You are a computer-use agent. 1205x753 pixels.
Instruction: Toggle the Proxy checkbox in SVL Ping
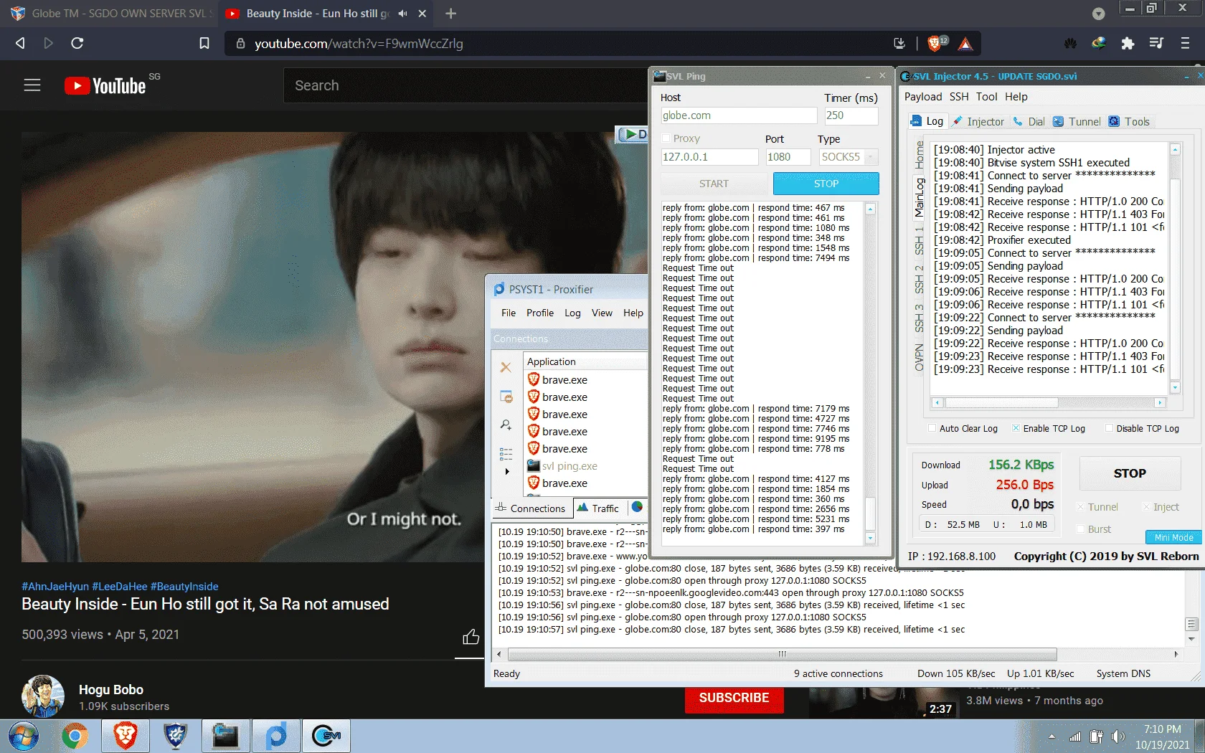666,138
